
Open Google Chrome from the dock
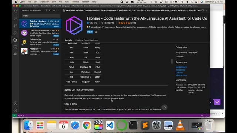[87, 125]
